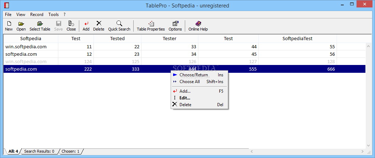Select the first row win.softpedia.com
This screenshot has height=158, width=375.
tap(184, 47)
